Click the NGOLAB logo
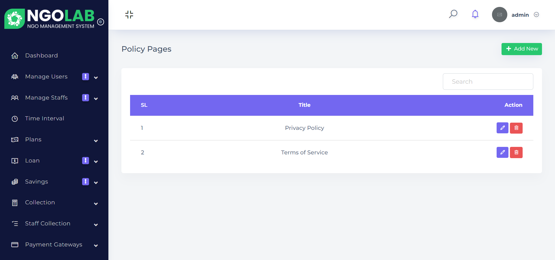 point(49,19)
